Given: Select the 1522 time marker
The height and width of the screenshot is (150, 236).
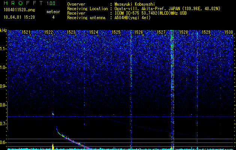Looking at the screenshot, I should click(x=48, y=32).
